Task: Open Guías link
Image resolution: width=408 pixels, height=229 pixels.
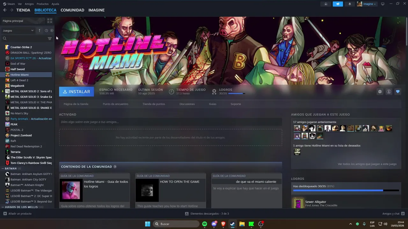Action: tap(213, 104)
